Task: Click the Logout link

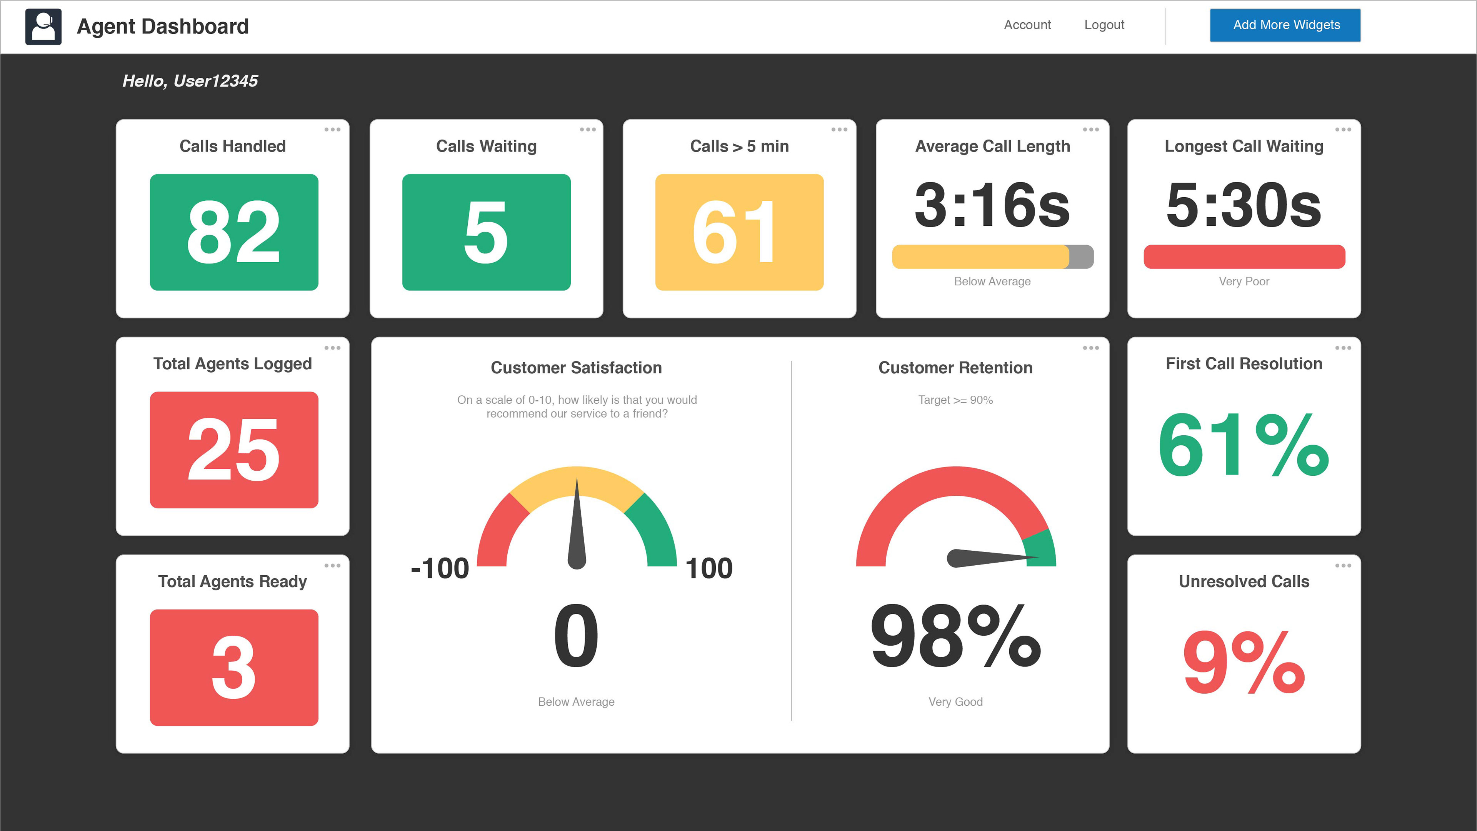Action: [1104, 25]
